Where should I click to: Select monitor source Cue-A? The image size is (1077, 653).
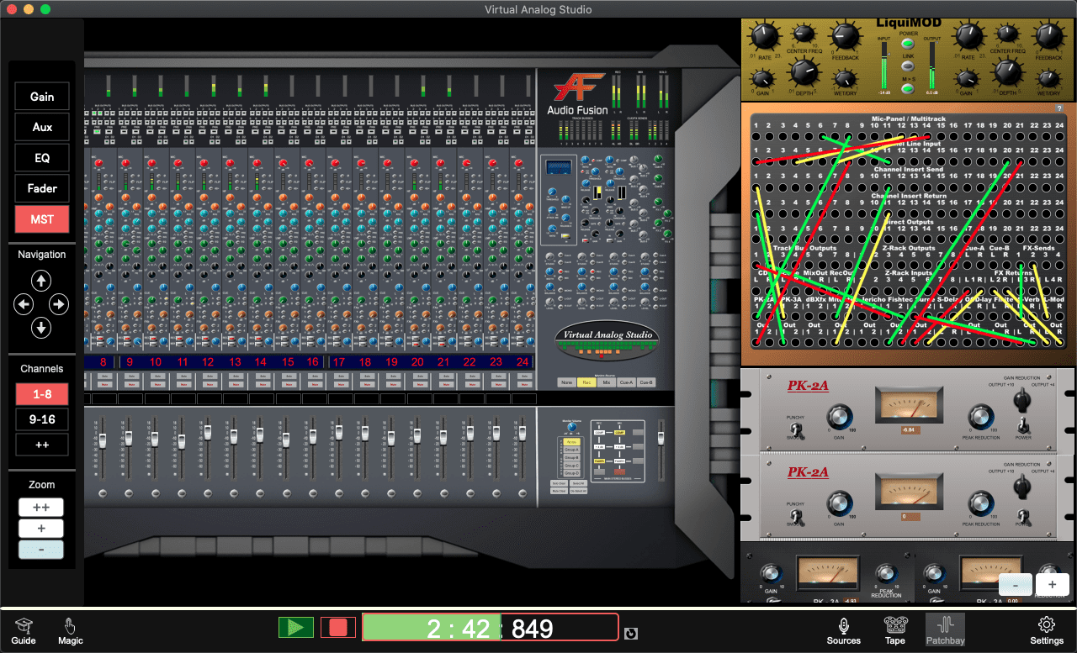(626, 382)
